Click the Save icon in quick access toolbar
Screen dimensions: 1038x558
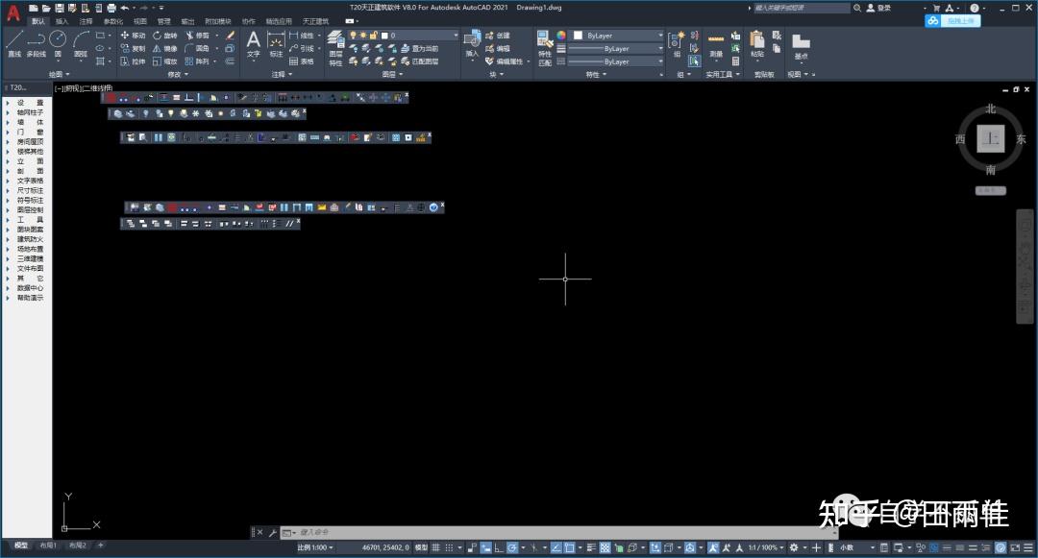click(60, 8)
